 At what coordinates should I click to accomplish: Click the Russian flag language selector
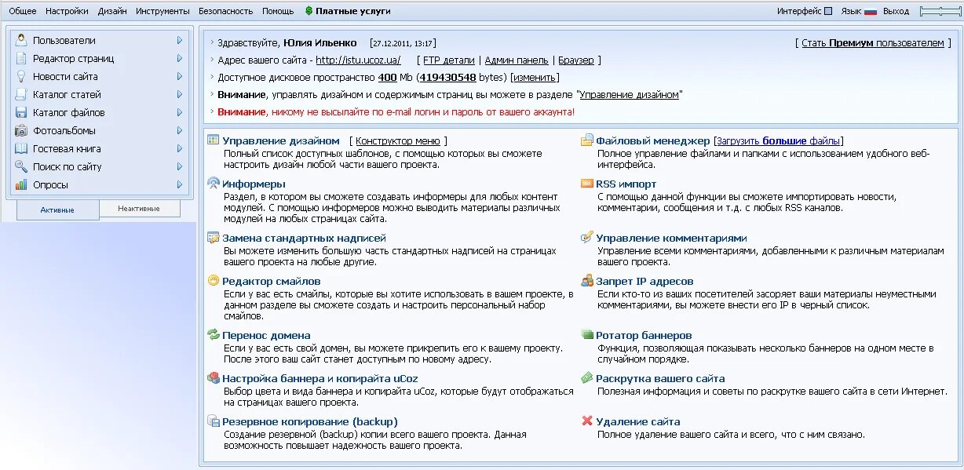coord(870,11)
